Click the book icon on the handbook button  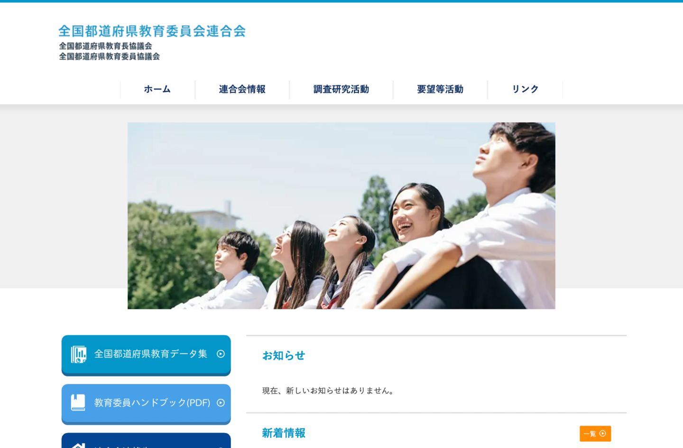point(78,402)
